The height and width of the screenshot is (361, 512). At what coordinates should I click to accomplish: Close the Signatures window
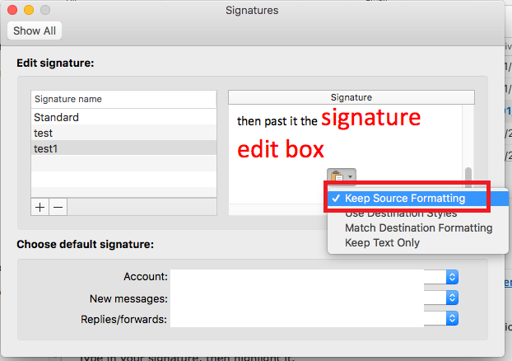[x=12, y=10]
